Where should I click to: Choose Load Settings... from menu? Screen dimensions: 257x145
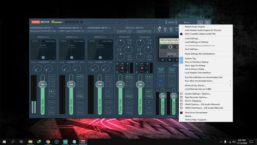pos(192,39)
